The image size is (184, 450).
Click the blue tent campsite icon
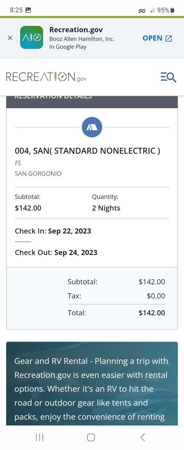(92, 127)
